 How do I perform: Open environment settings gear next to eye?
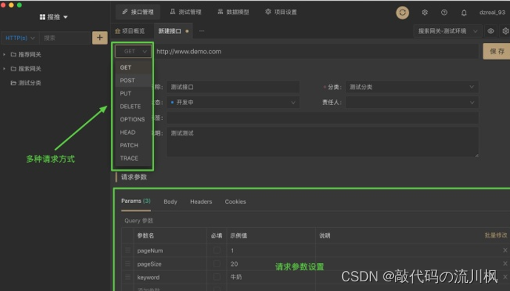pos(506,31)
